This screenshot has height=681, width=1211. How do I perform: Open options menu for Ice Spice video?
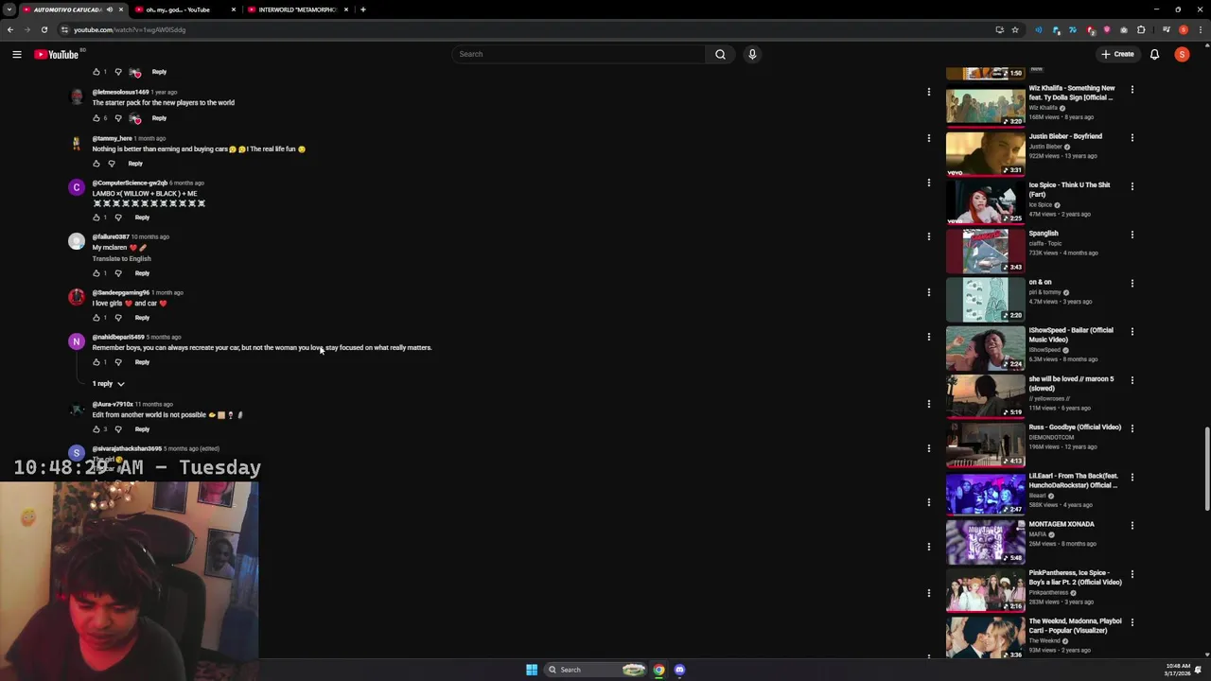click(x=1132, y=185)
